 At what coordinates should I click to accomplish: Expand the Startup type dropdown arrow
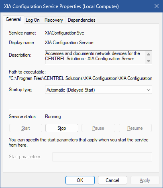[x=149, y=90]
